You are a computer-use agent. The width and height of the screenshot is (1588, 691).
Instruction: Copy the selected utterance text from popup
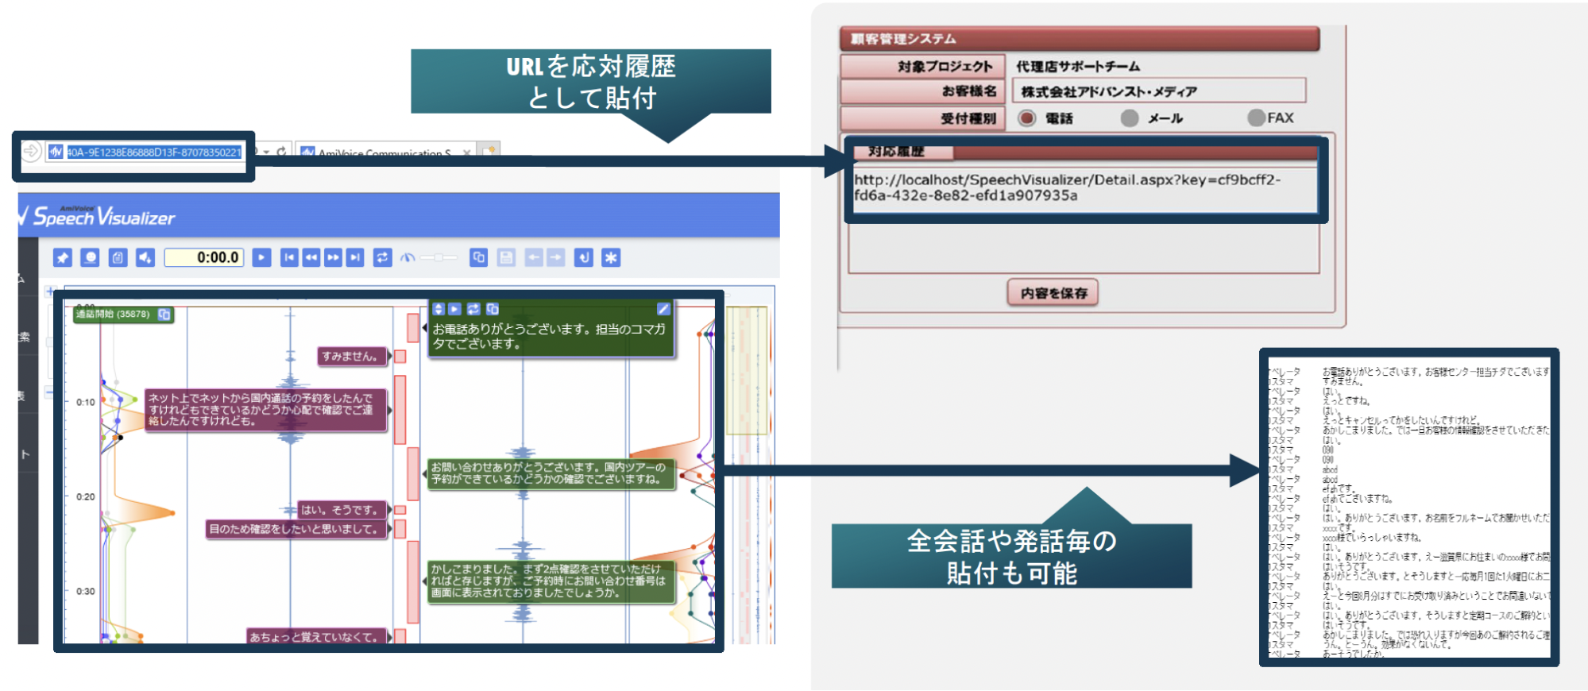click(493, 309)
